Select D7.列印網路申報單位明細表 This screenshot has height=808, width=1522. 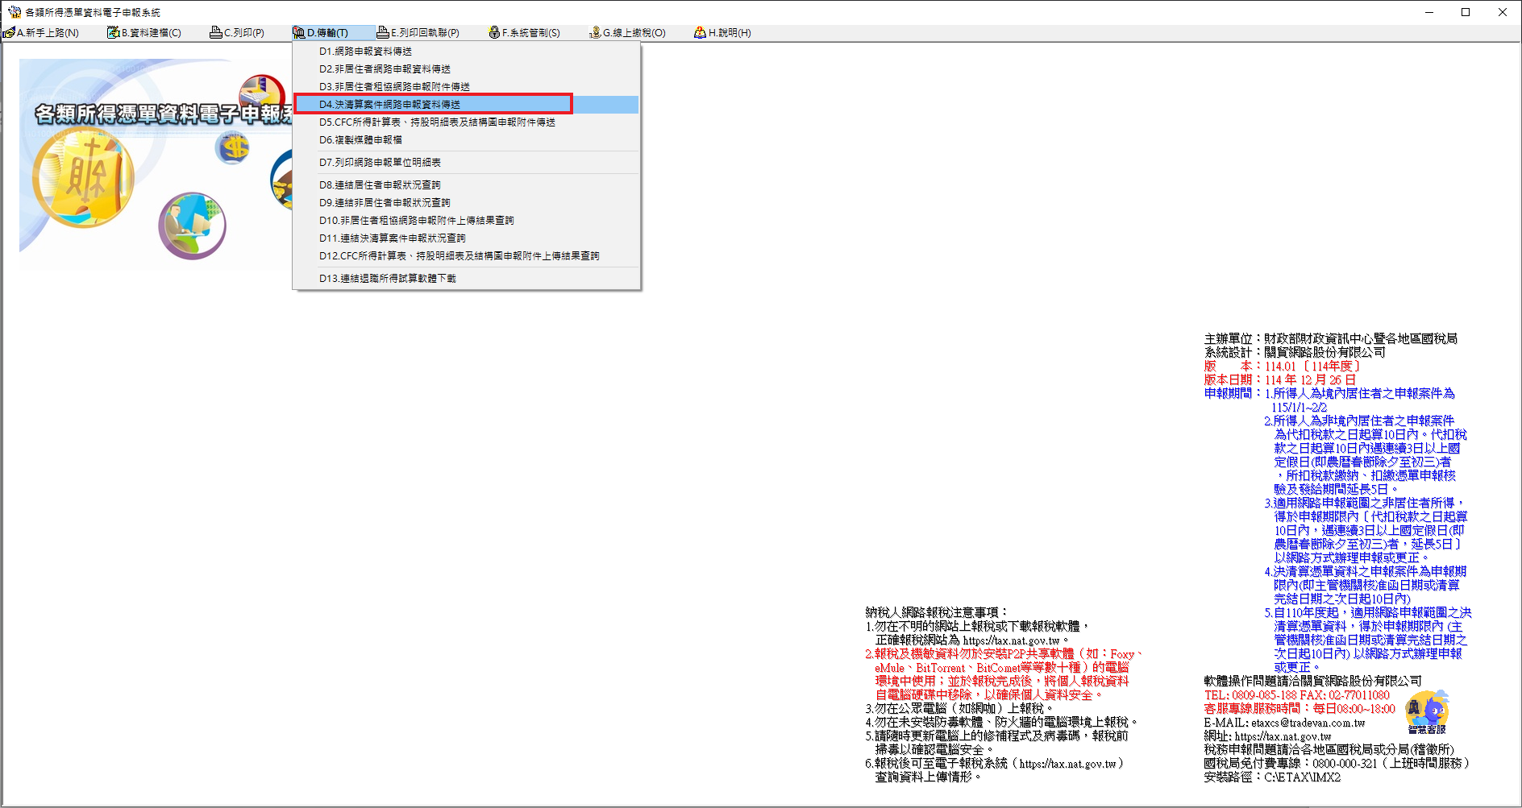coord(380,163)
